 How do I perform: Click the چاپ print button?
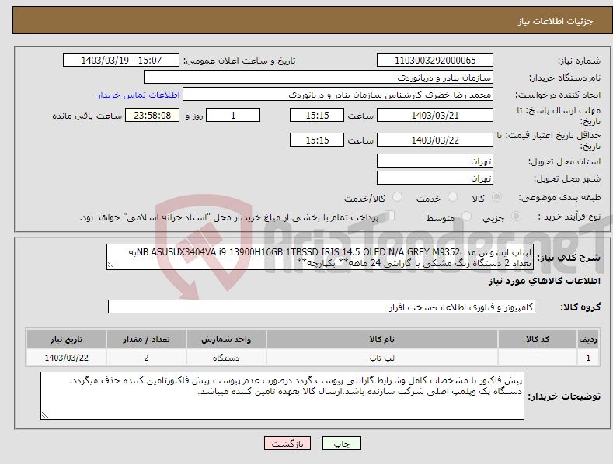tap(342, 443)
